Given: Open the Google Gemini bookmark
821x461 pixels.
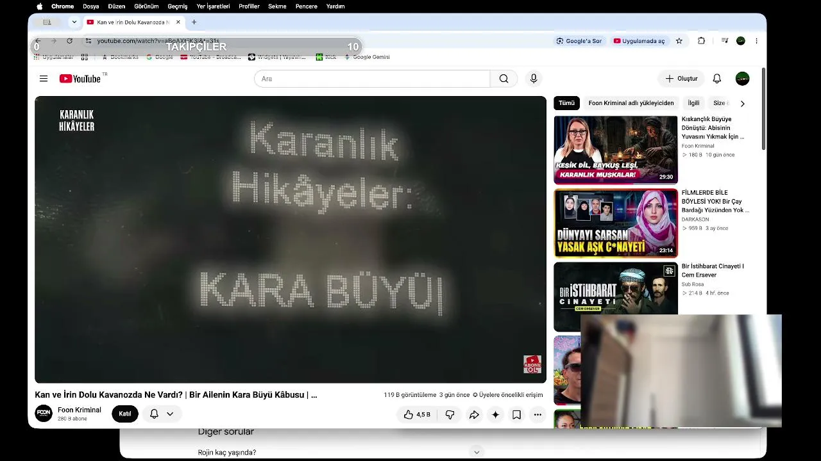Looking at the screenshot, I should point(367,57).
